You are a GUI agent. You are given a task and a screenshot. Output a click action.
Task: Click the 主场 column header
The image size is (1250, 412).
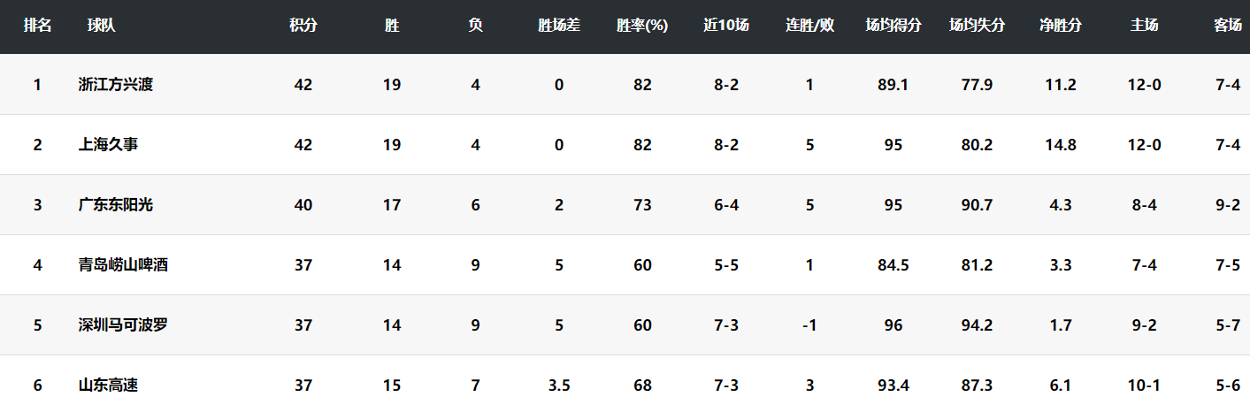(1144, 27)
